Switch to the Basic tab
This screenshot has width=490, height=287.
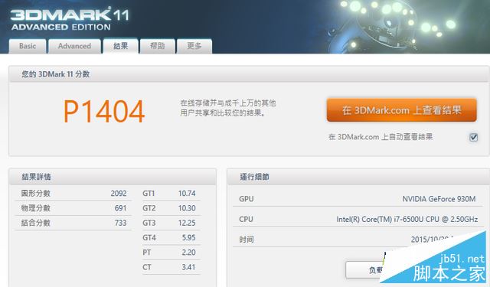[28, 46]
